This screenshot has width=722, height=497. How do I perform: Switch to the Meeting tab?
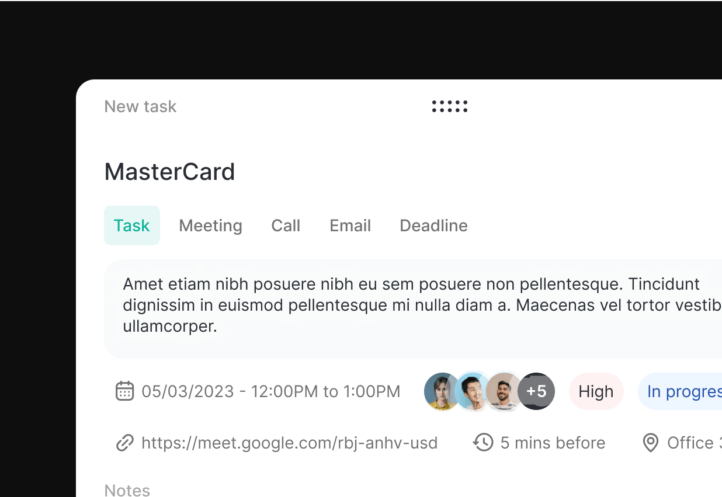(x=210, y=225)
